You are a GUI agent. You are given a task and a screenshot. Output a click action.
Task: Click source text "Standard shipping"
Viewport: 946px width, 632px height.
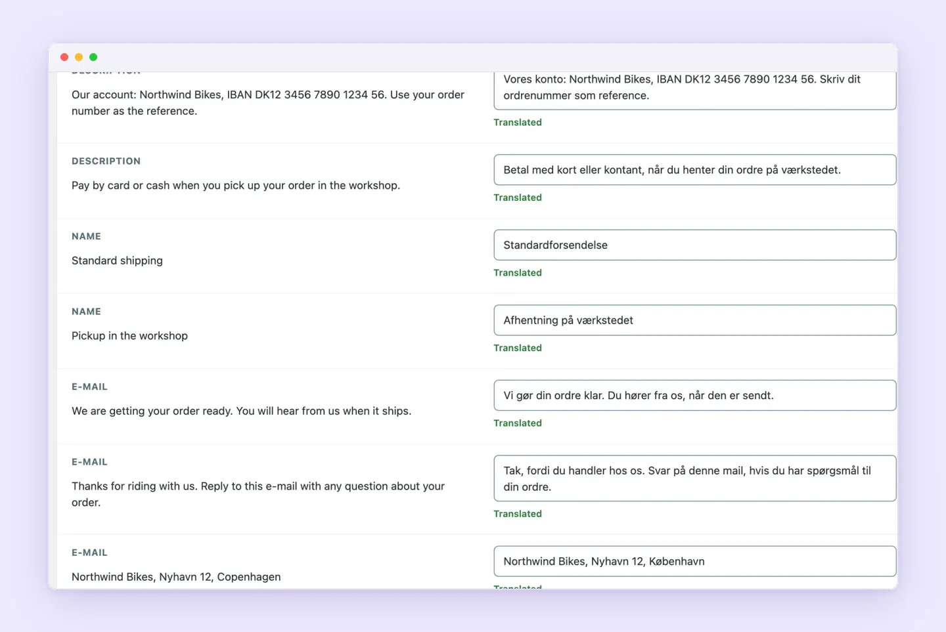[x=117, y=261]
